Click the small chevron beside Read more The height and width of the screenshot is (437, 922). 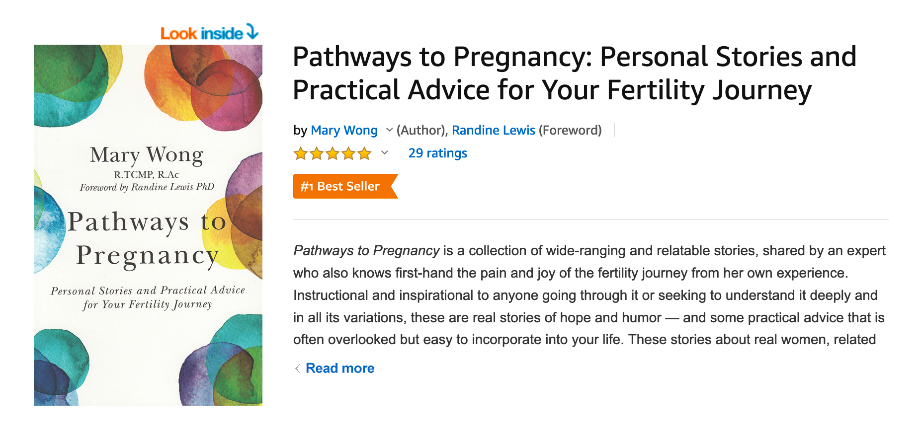tap(297, 368)
